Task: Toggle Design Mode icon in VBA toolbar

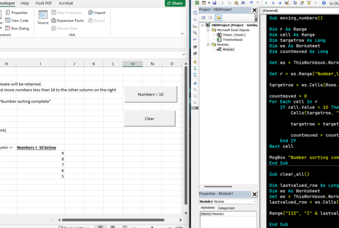Action: pyautogui.click(x=287, y=3)
